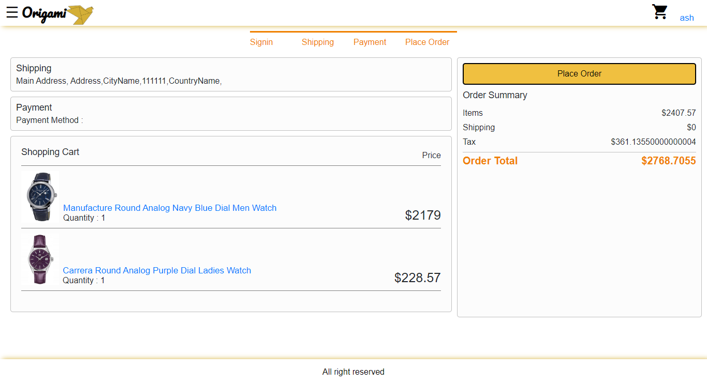Click the $2768.7055 order total amount
The width and height of the screenshot is (707, 385).
coord(668,161)
